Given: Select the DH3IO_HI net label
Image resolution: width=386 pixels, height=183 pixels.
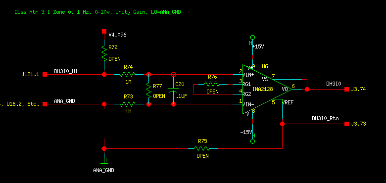Looking at the screenshot, I should (66, 71).
